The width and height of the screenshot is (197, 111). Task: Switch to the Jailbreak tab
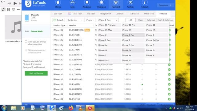[120, 14]
